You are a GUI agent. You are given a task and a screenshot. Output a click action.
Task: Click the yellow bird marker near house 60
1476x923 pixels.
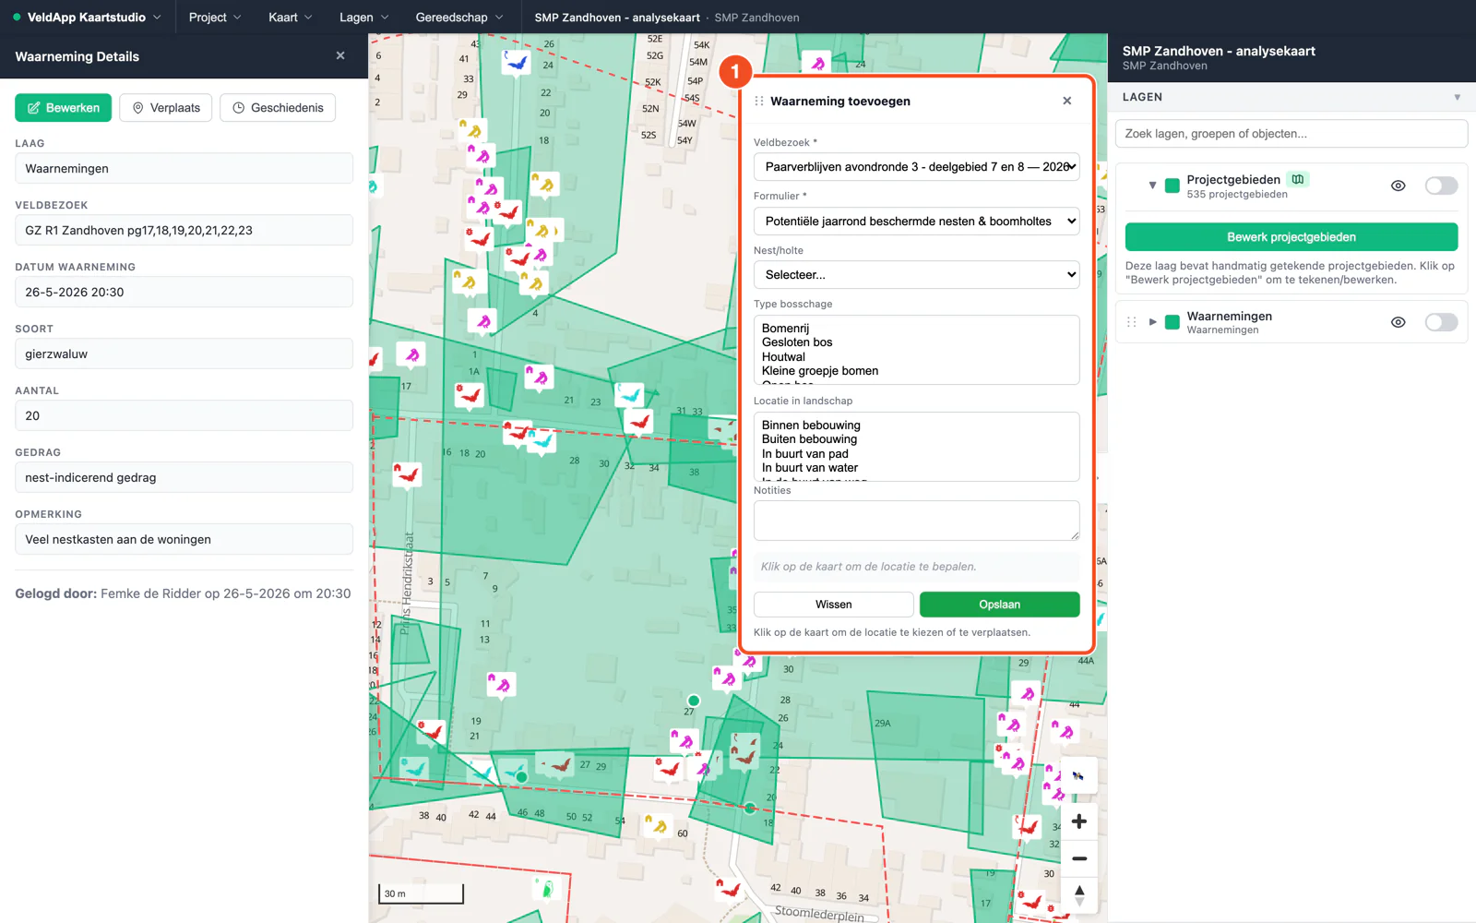[658, 824]
